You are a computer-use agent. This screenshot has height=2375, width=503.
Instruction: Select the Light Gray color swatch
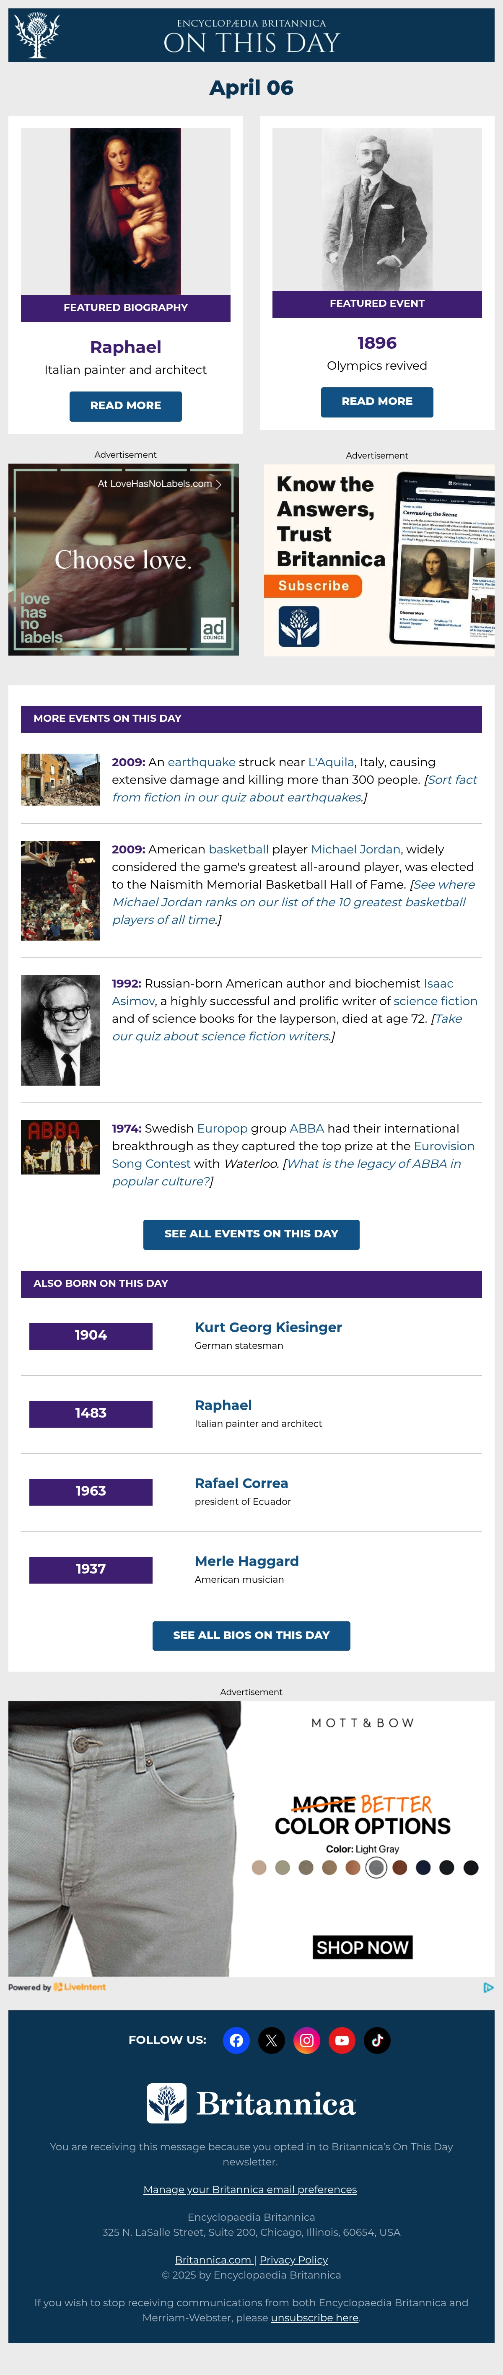click(x=376, y=1868)
